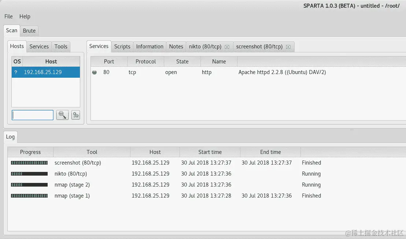
Task: Open the Help menu
Action: pos(25,16)
